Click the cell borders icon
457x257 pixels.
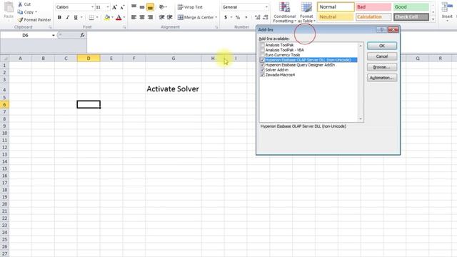pyautogui.click(x=91, y=17)
